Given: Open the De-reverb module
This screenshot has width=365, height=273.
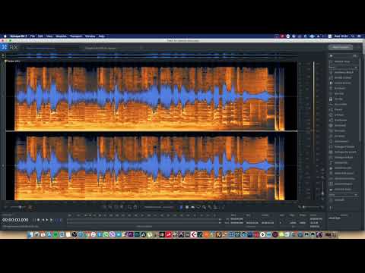Looking at the screenshot, I should (x=344, y=125).
